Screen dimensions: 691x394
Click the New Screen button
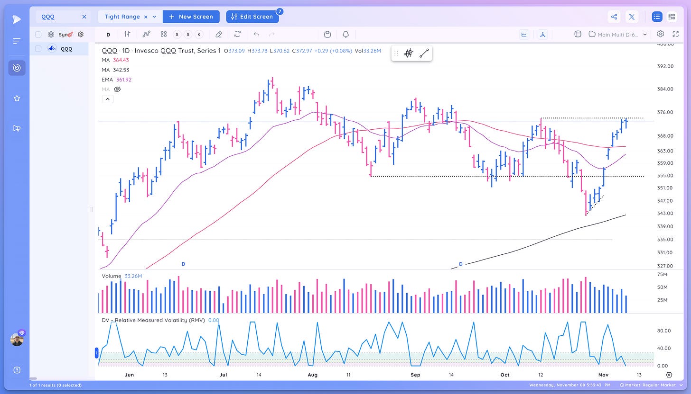pos(191,17)
